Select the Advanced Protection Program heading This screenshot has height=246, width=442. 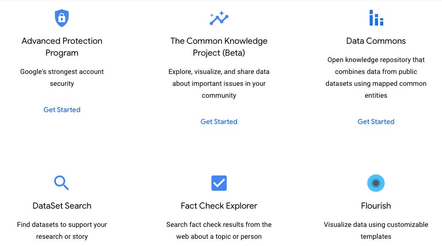[x=62, y=47]
